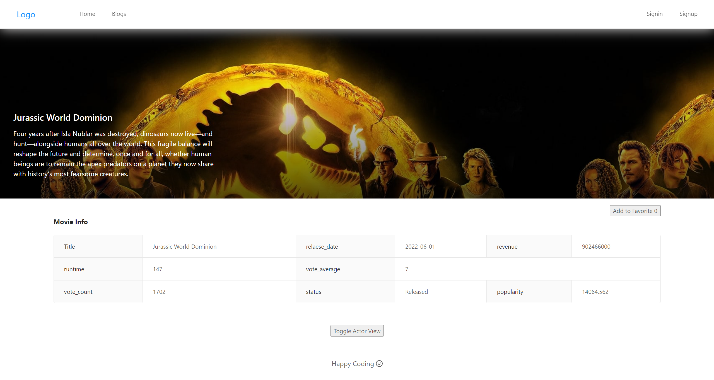
Task: Select the Title value cell in table
Action: coord(184,247)
